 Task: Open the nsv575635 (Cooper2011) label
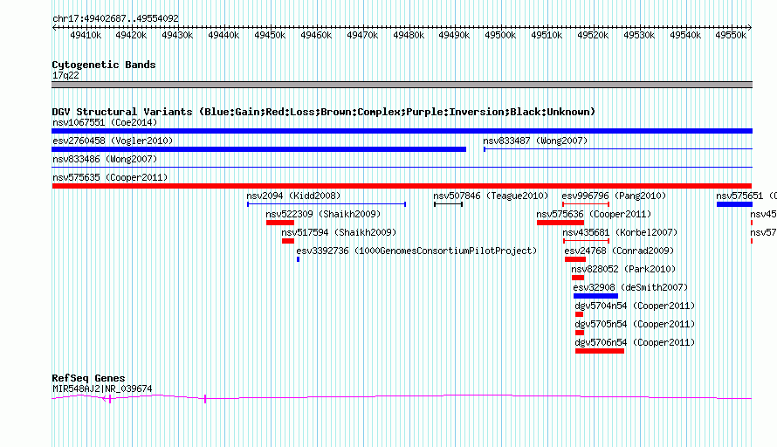(x=110, y=177)
